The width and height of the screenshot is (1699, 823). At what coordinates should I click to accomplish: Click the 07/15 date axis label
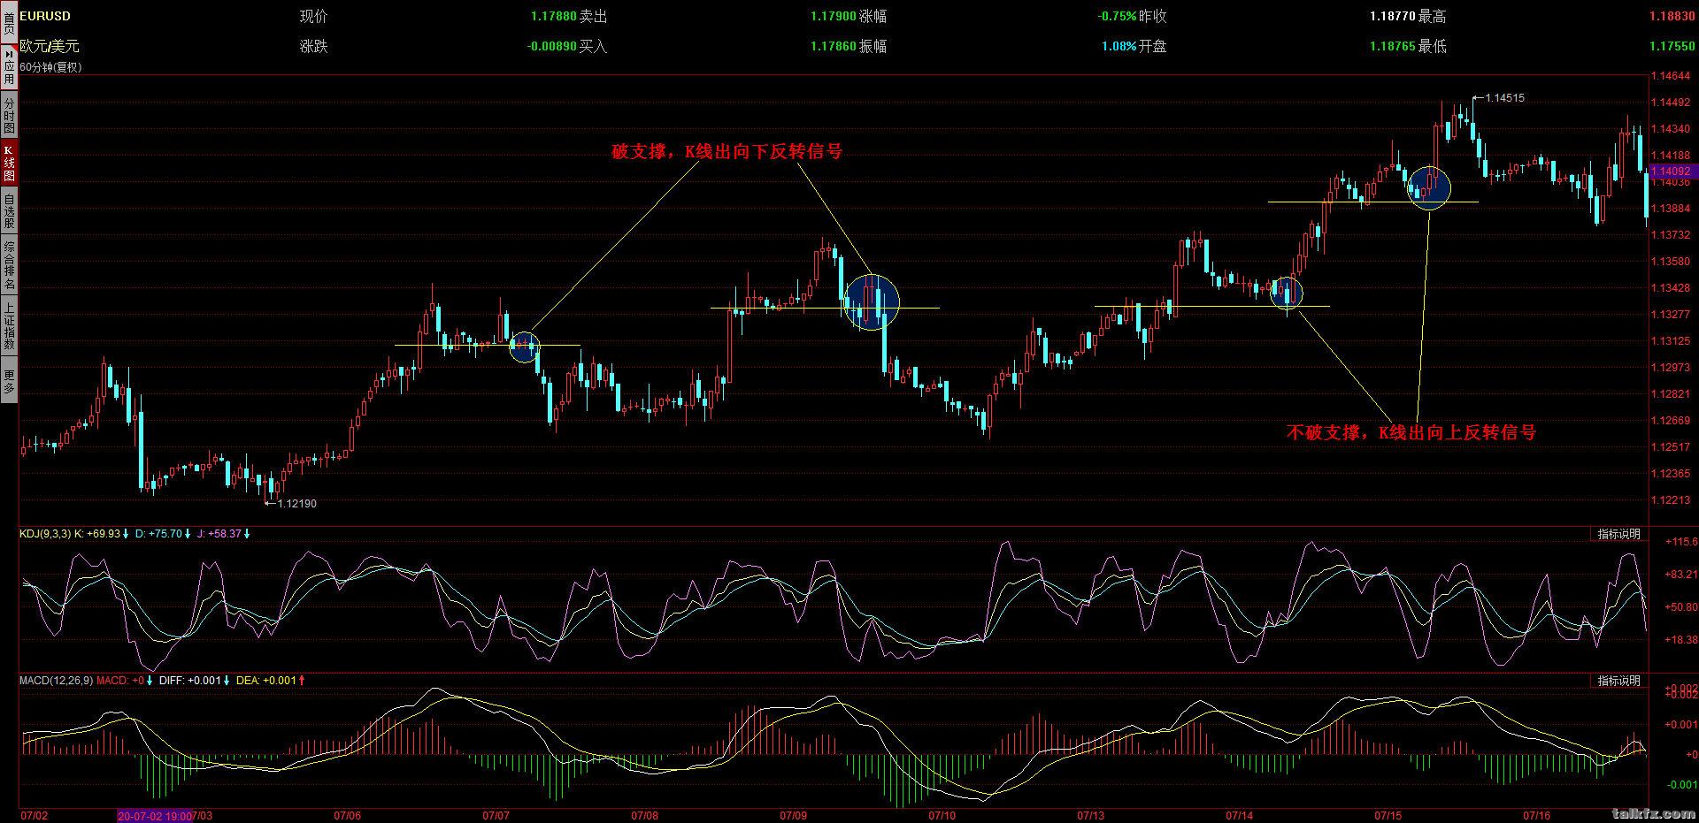[1387, 815]
